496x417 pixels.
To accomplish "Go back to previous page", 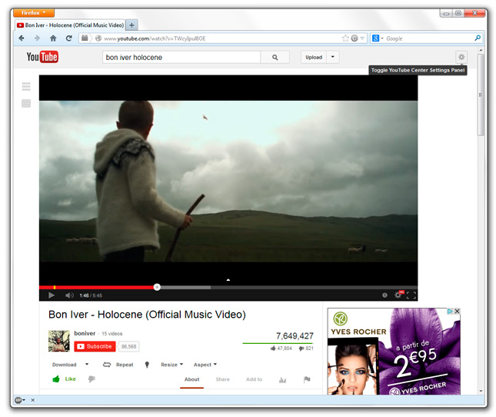I will 22,38.
